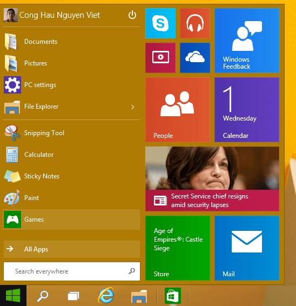
Task: Open the Store from the taskbar
Action: coord(173,296)
